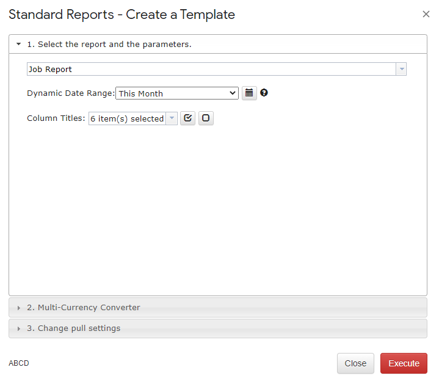The image size is (439, 381).
Task: Click arrow on Job Report combo box
Action: coord(401,69)
